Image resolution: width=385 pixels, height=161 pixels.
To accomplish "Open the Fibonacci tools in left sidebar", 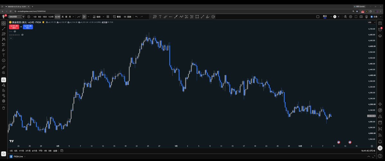I will click(4, 34).
